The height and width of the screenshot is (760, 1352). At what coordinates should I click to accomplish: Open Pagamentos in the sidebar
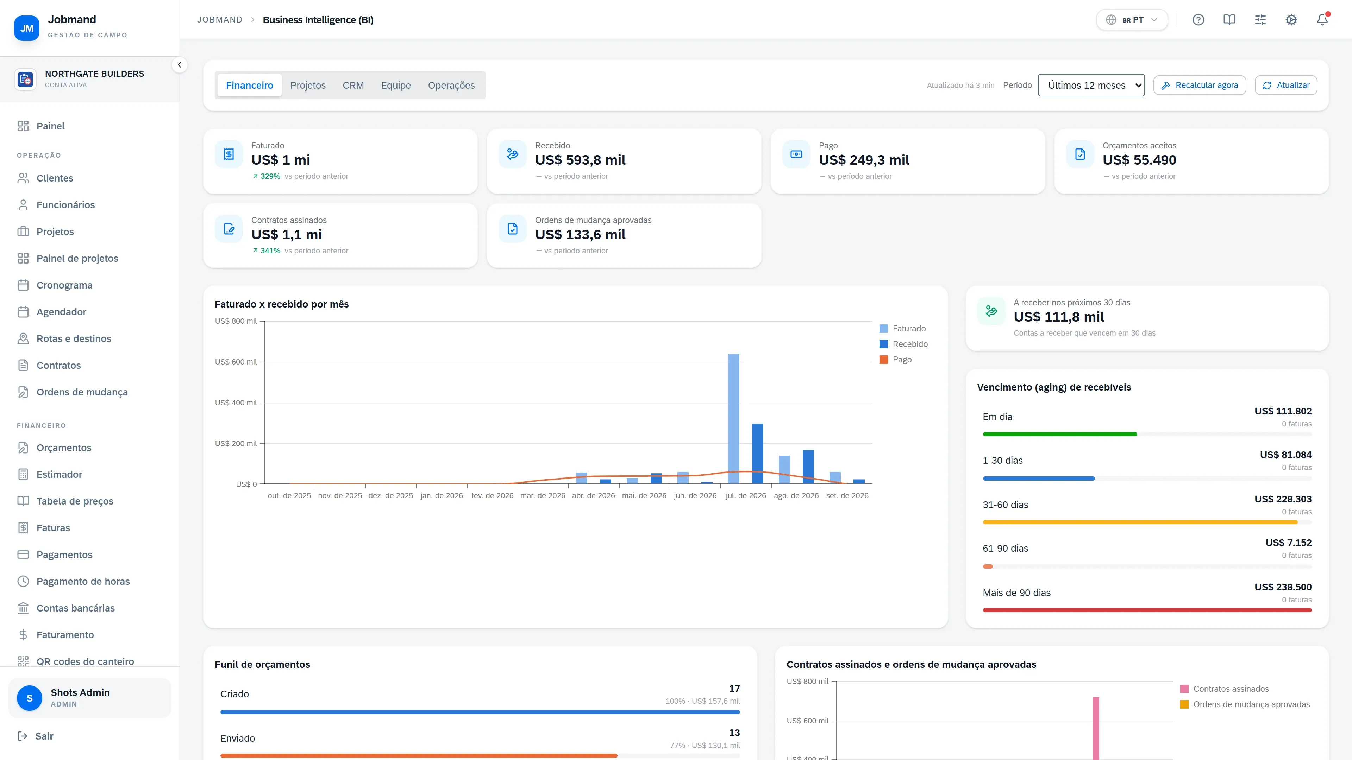pyautogui.click(x=90, y=555)
